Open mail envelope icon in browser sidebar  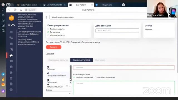click(3, 84)
